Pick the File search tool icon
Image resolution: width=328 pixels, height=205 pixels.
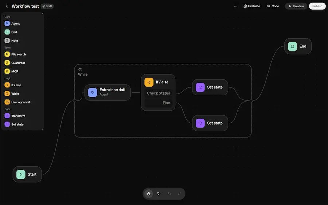[x=7, y=54]
